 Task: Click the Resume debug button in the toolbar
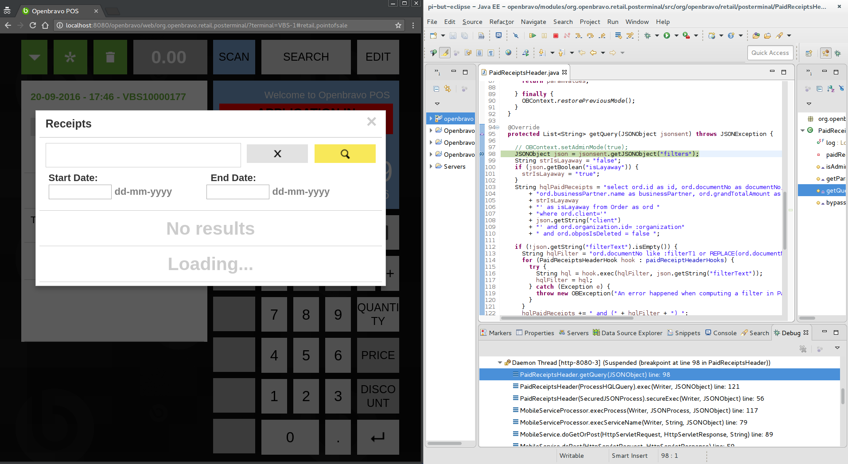533,35
